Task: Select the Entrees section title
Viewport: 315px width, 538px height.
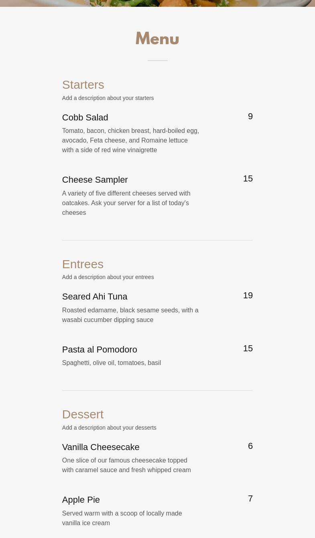Action: tap(83, 264)
